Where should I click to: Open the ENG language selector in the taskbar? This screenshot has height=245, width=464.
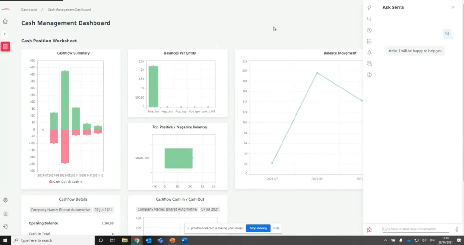click(433, 240)
